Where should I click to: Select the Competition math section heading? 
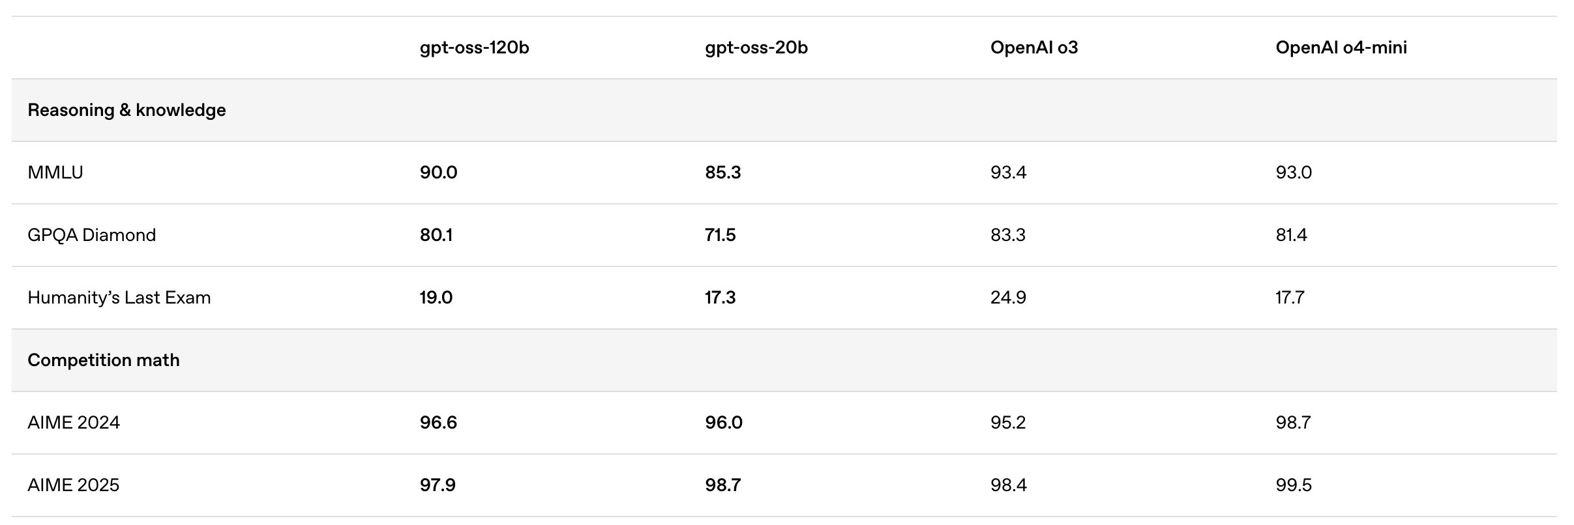point(104,360)
